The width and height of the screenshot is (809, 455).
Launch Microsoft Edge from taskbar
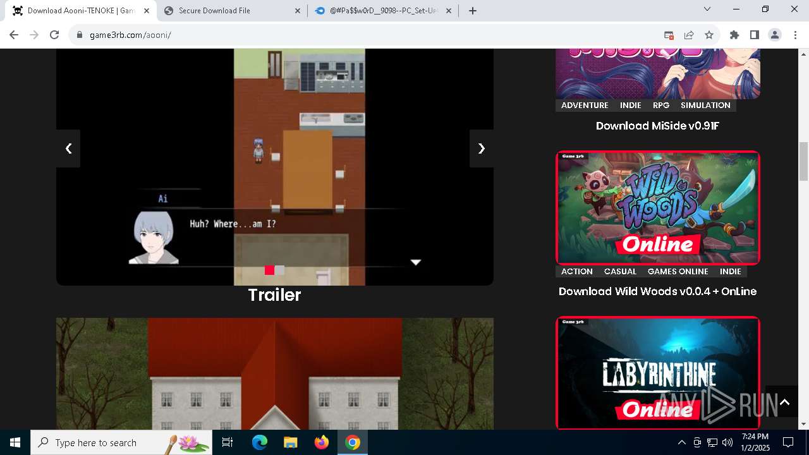pos(260,442)
